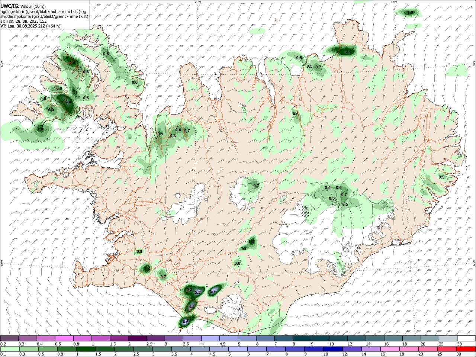The height and width of the screenshot is (357, 476).
Task: Pick the dark teal swatch labelled 8 in top scale
Action: tap(302, 339)
